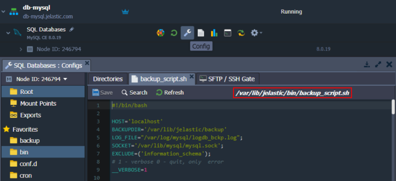Click the Search button in editor toolbar
This screenshot has height=181, width=396.
pos(134,93)
